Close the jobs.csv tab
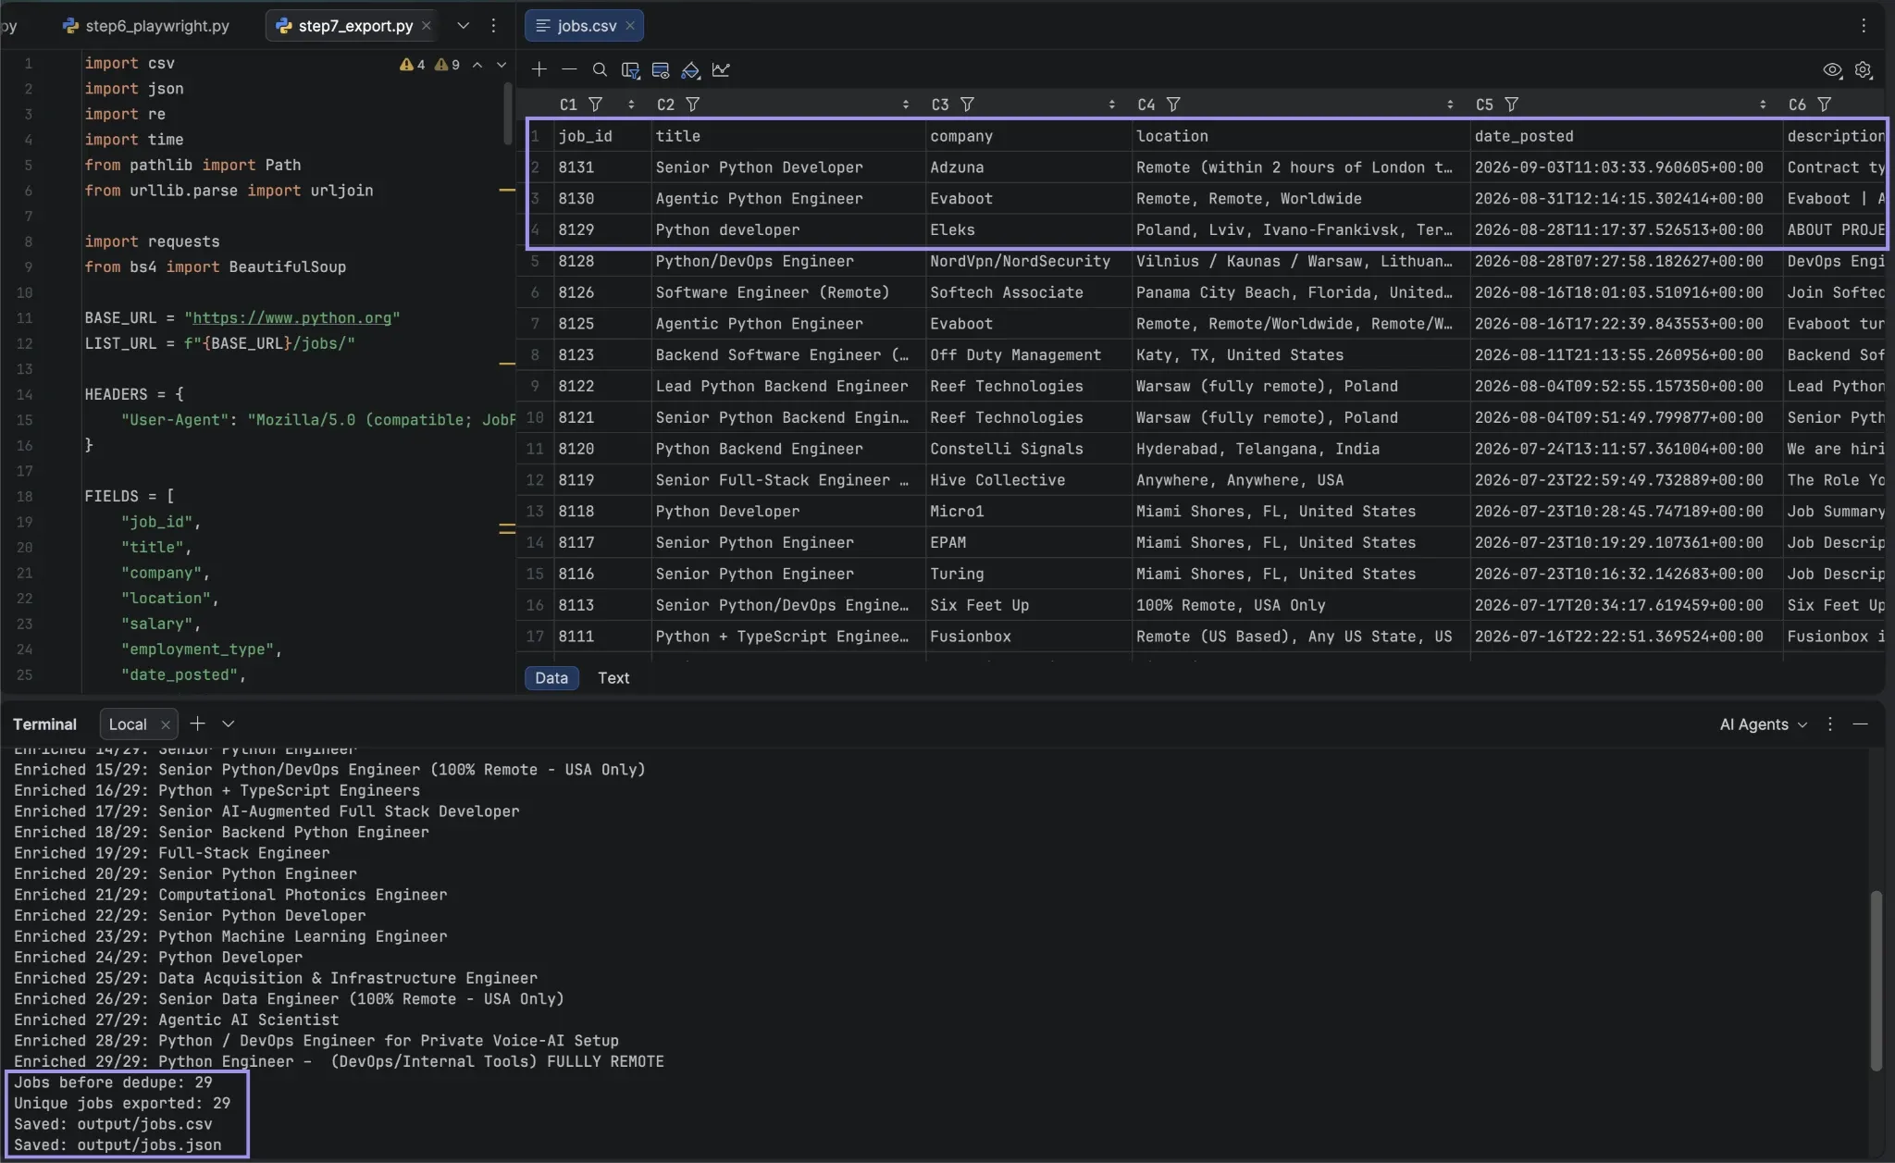Image resolution: width=1895 pixels, height=1163 pixels. pyautogui.click(x=630, y=25)
